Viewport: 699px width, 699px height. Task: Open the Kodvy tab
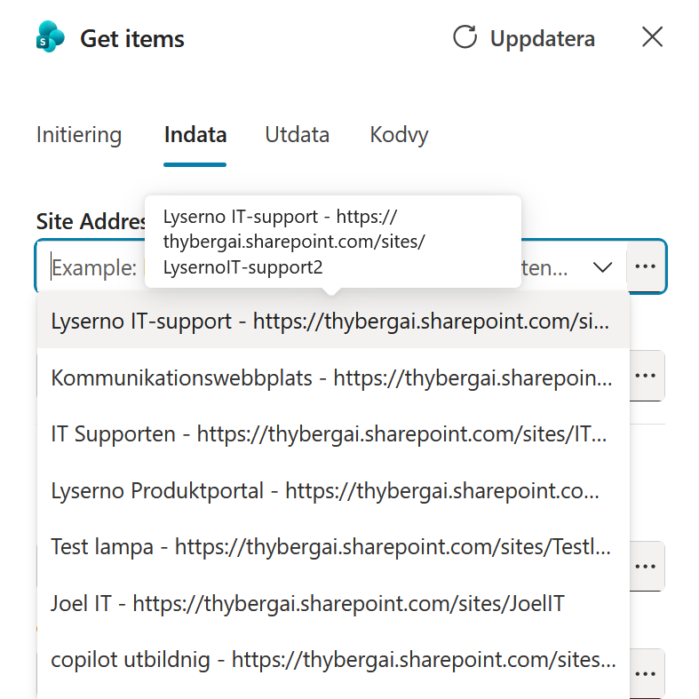399,135
